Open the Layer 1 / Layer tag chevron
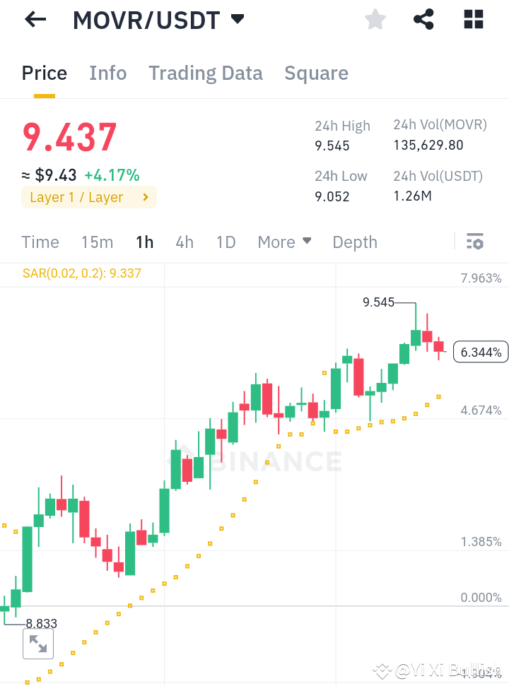This screenshot has height=686, width=509. pos(146,197)
